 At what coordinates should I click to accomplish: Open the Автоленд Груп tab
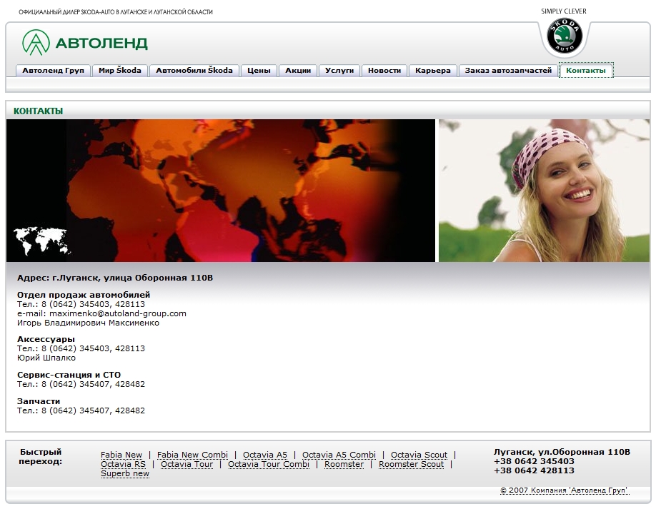click(x=53, y=71)
